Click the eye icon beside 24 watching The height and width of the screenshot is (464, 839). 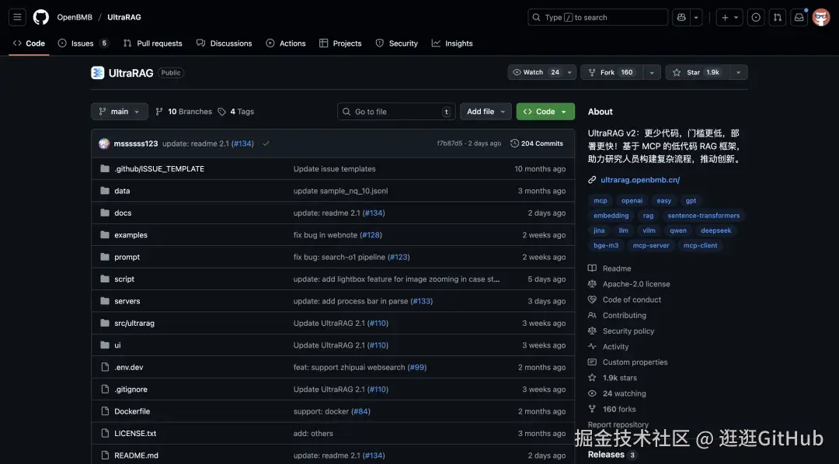click(592, 393)
